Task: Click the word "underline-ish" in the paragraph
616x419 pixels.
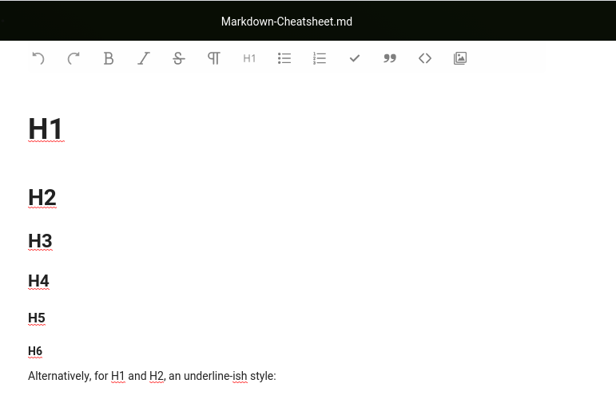Action: coord(215,376)
